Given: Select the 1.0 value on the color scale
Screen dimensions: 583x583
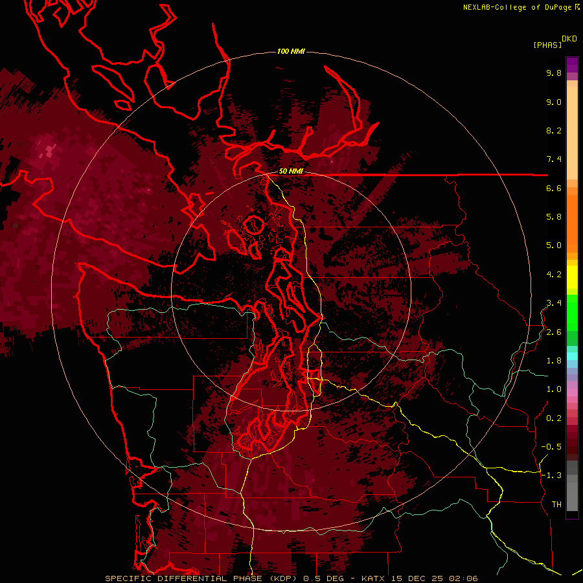Looking at the screenshot, I should pyautogui.click(x=554, y=389).
